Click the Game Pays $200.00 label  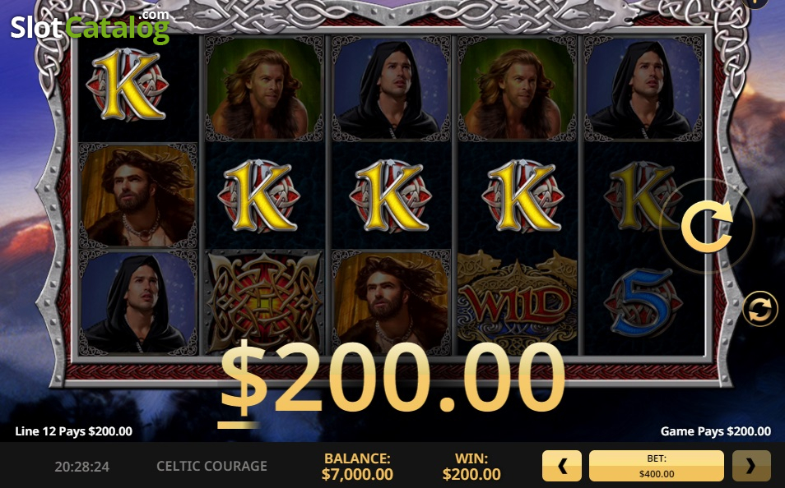(715, 431)
